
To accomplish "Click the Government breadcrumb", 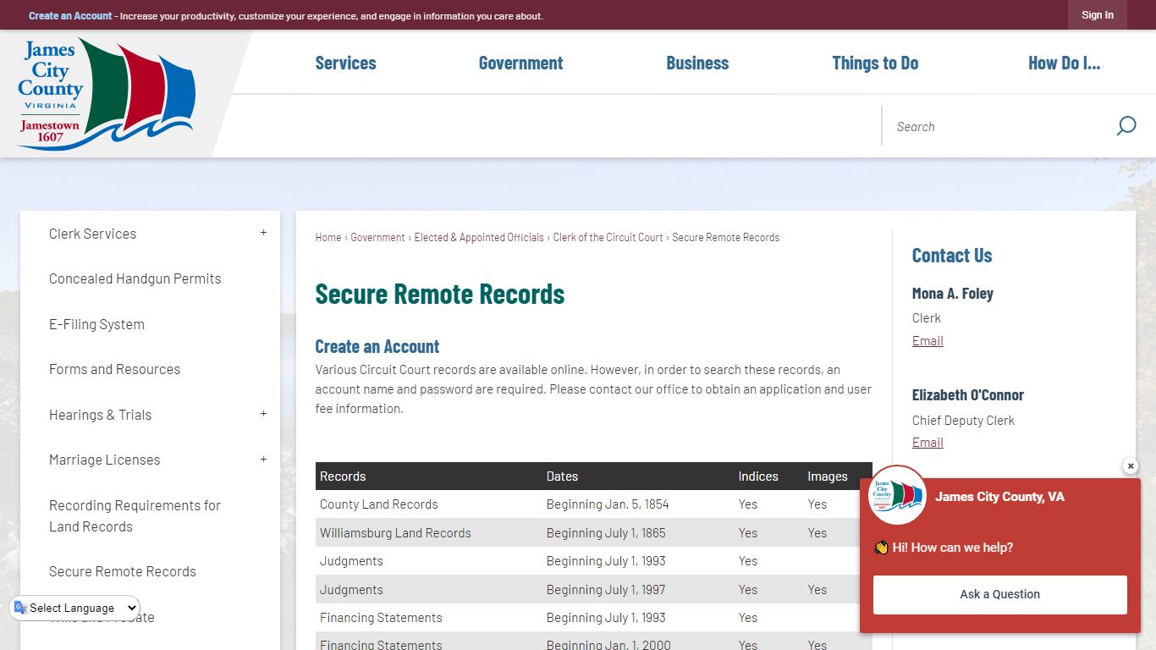I will pos(377,237).
